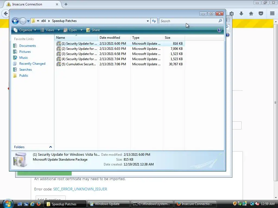Click Show Desktop quick launch icon
The width and height of the screenshot is (278, 208).
[x=20, y=204]
